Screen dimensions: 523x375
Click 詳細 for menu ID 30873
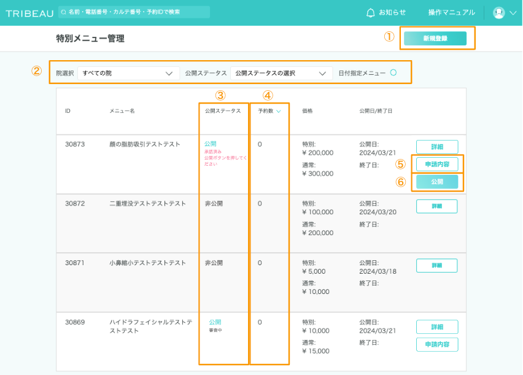(436, 147)
